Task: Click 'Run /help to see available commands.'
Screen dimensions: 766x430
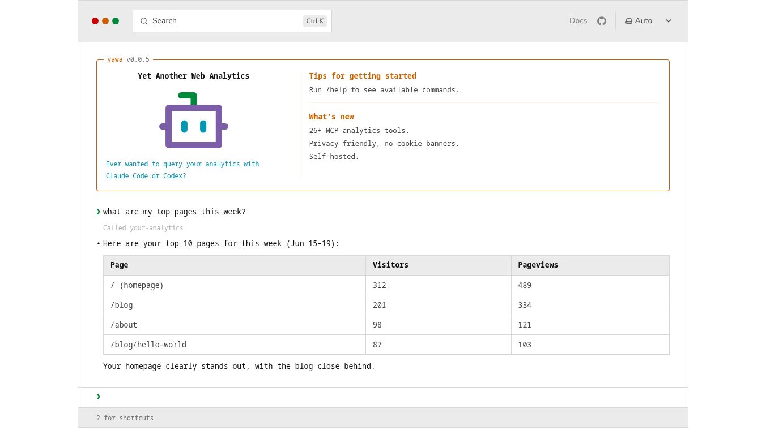Action: 384,90
